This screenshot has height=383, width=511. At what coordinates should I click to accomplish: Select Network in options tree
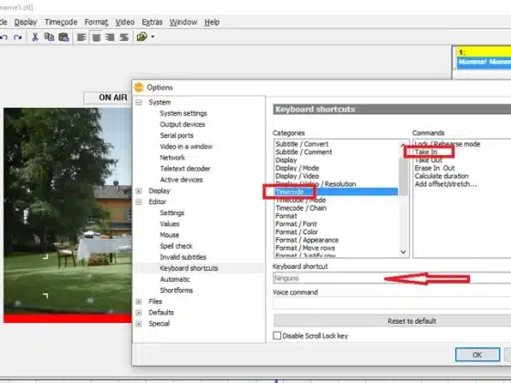(x=172, y=158)
